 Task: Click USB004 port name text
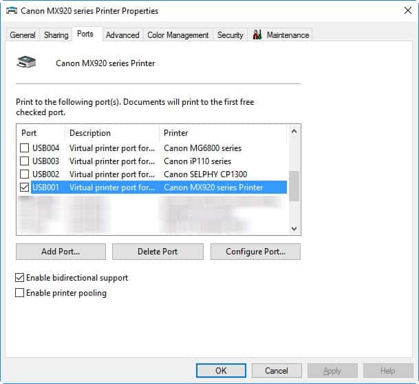(45, 148)
